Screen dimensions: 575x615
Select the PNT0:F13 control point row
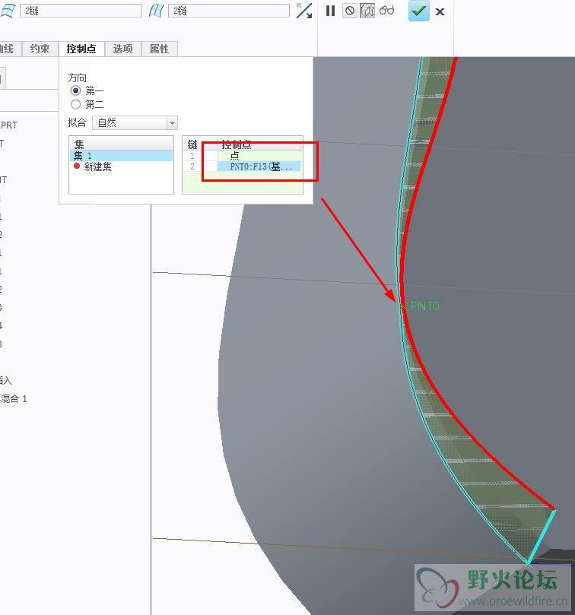(243, 166)
